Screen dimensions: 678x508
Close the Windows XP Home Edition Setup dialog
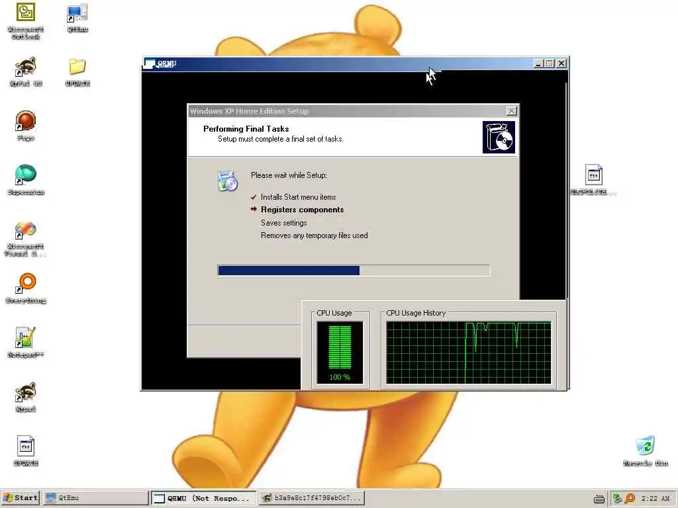click(511, 111)
